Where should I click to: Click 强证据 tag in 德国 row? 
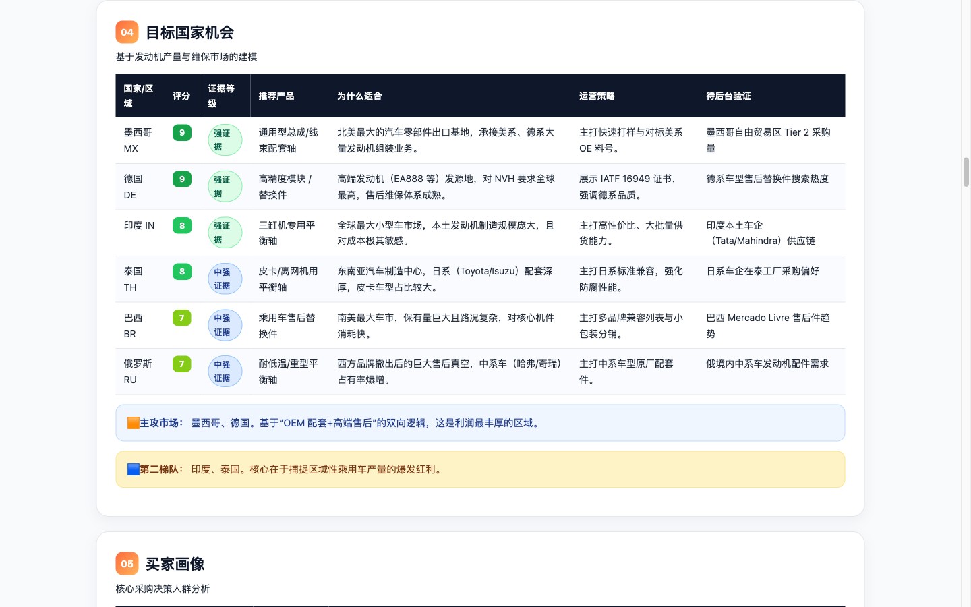coord(225,187)
